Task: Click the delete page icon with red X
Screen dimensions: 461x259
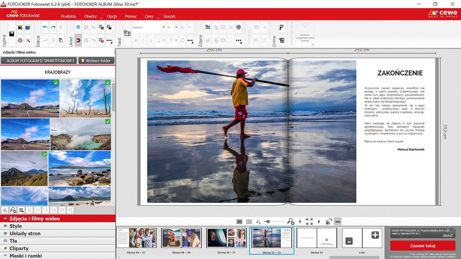Action: point(101,40)
